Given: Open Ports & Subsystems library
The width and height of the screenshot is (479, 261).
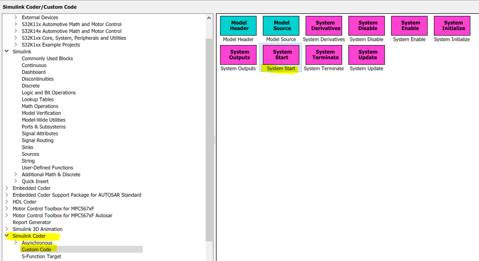Looking at the screenshot, I should coord(43,127).
